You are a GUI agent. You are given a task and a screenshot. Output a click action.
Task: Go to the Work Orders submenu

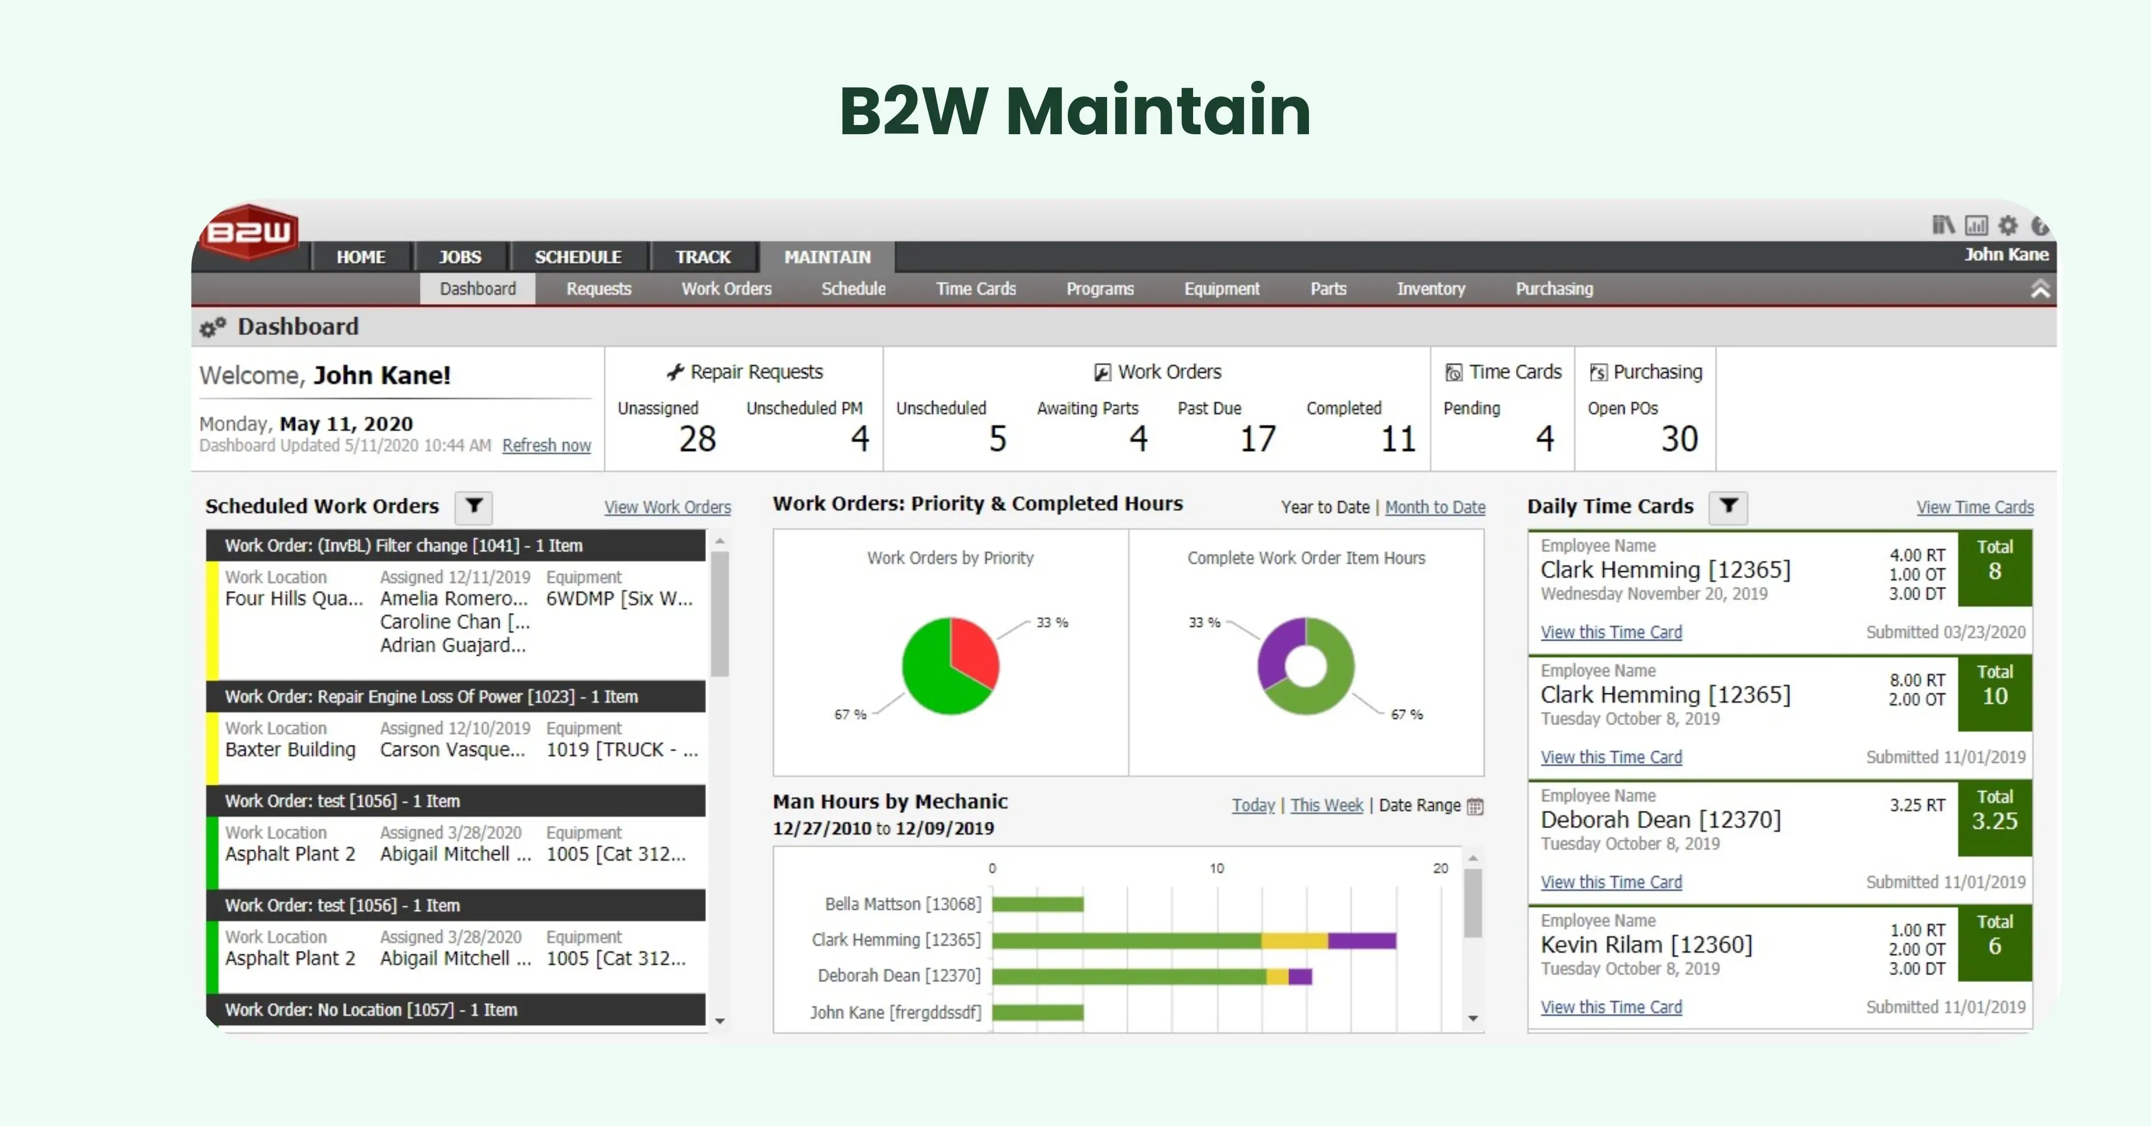726,288
